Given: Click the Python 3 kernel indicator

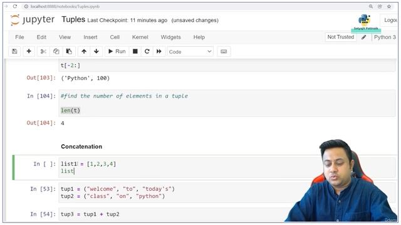Looking at the screenshot, I should [x=385, y=37].
